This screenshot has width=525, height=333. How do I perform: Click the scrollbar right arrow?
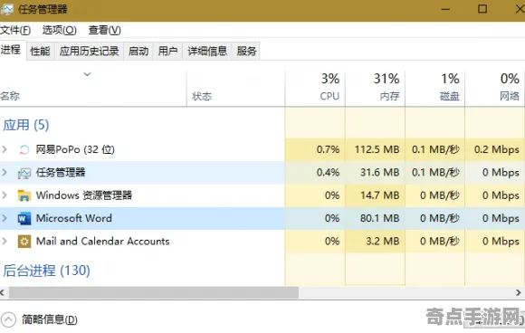click(519, 293)
